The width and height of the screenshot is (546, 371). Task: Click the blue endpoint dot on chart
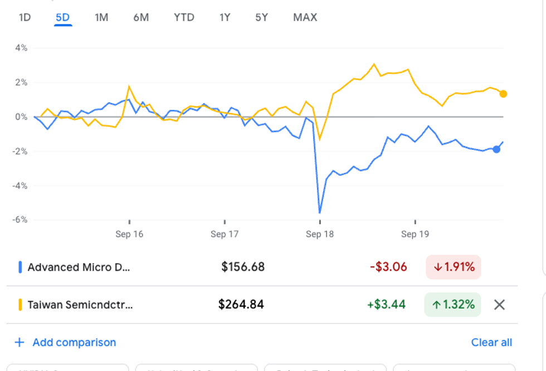tap(496, 149)
